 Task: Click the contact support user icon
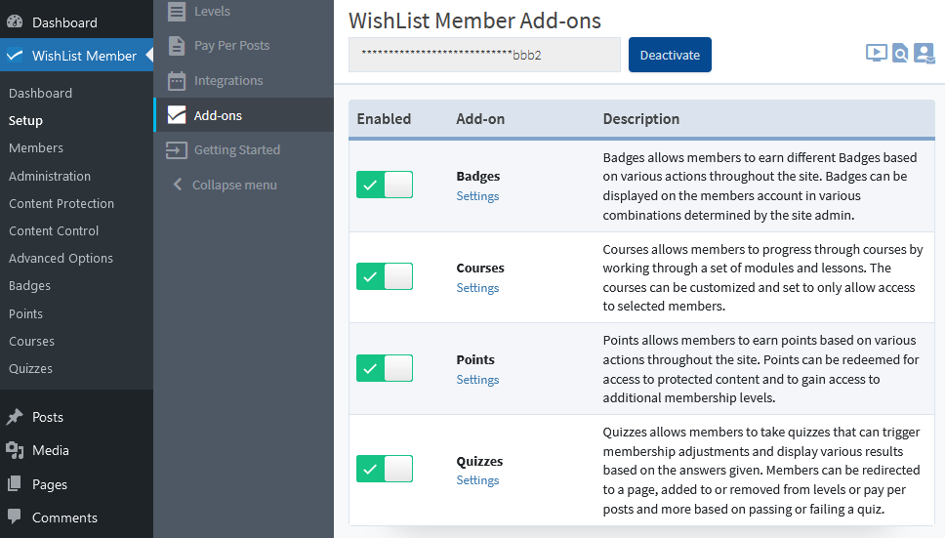(x=924, y=54)
